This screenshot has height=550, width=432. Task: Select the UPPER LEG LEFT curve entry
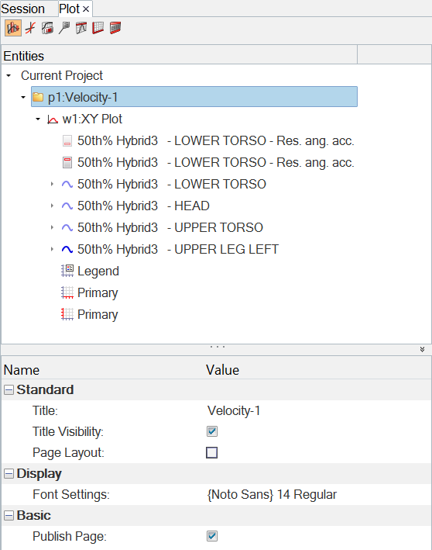178,249
